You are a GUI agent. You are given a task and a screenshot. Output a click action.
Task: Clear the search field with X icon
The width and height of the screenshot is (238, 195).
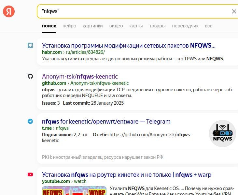point(234,11)
